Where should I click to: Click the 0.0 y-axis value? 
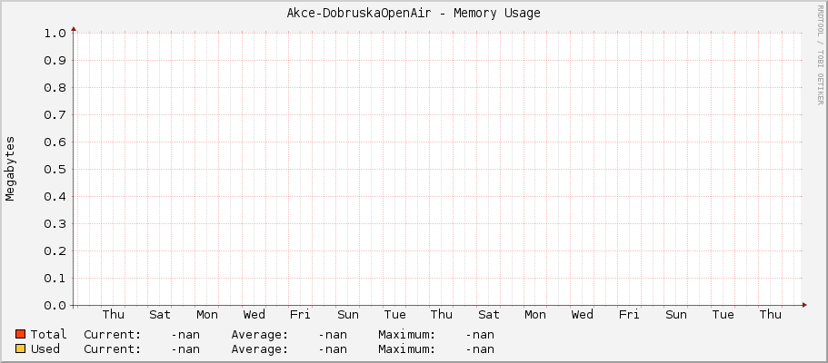55,306
